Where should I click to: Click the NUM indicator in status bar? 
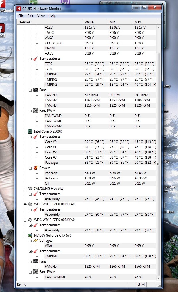[x=141, y=284]
